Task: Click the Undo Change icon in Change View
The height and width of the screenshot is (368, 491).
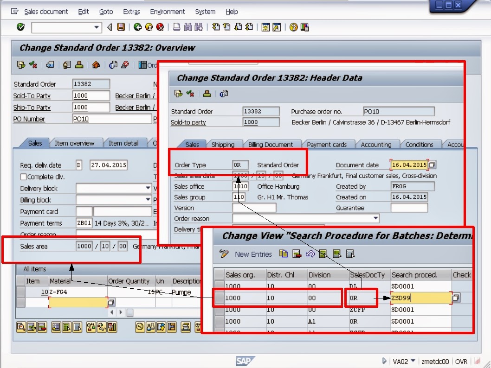Action: [x=310, y=254]
